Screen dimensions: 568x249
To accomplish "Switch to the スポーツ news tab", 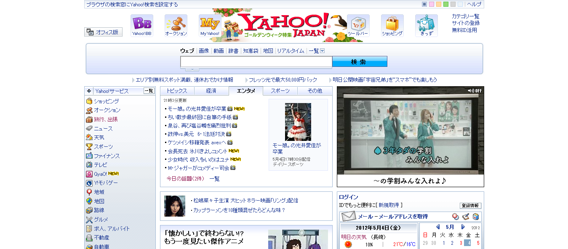I will (280, 91).
